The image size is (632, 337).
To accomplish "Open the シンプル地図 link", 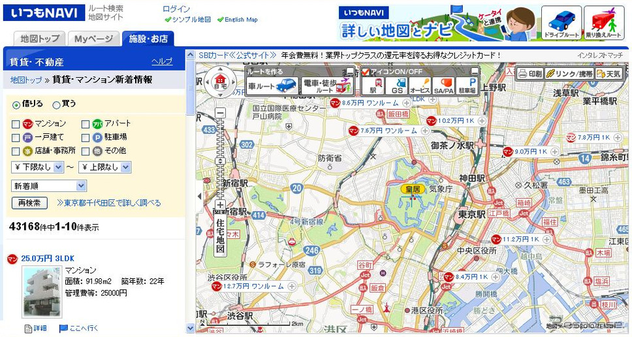I will tap(191, 20).
